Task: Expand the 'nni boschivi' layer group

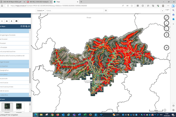Action: pos(15,66)
